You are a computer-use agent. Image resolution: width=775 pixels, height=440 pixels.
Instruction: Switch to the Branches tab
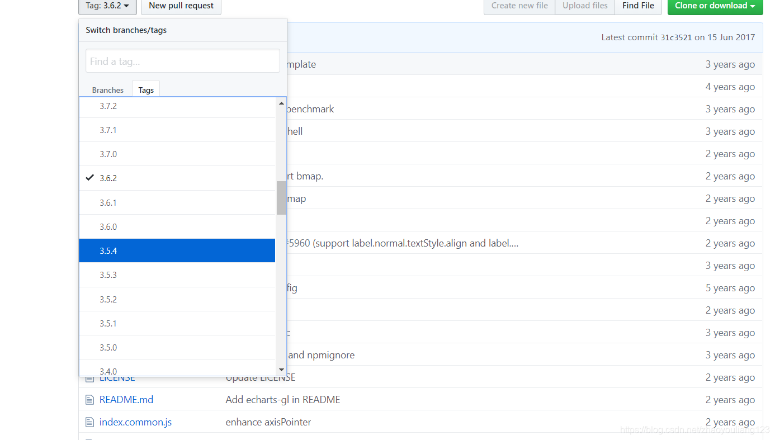[x=108, y=89]
